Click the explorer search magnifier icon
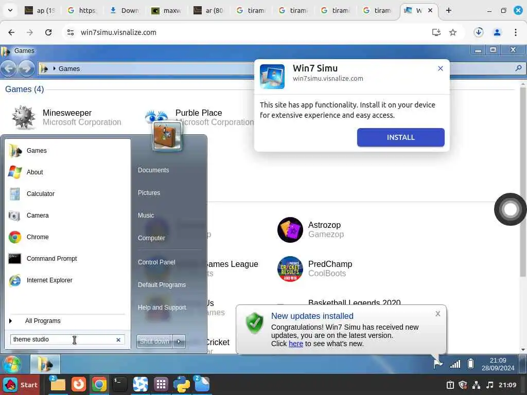 click(x=519, y=68)
